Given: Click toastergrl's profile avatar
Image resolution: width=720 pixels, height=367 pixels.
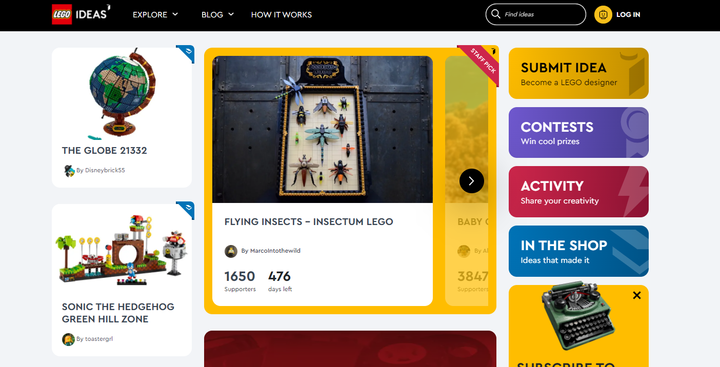Looking at the screenshot, I should (x=68, y=339).
